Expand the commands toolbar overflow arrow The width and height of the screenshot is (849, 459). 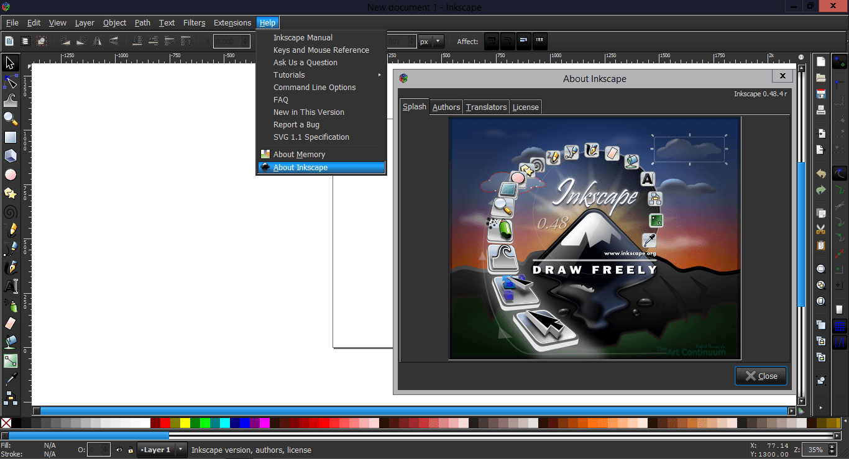click(821, 408)
